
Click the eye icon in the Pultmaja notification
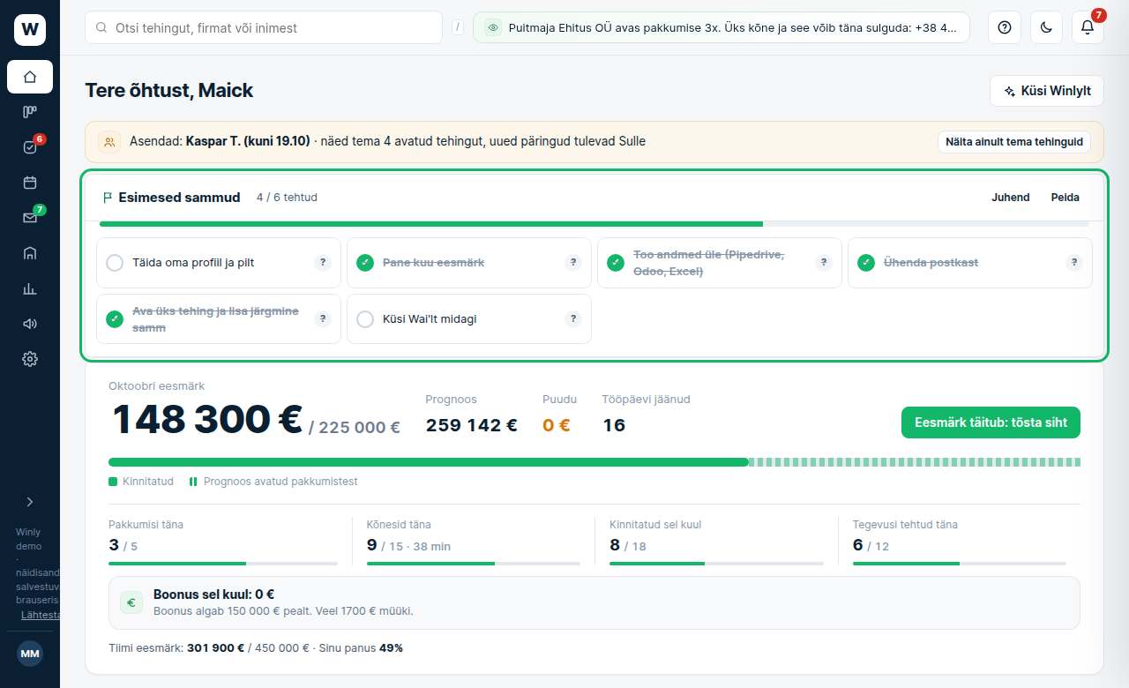pos(493,28)
